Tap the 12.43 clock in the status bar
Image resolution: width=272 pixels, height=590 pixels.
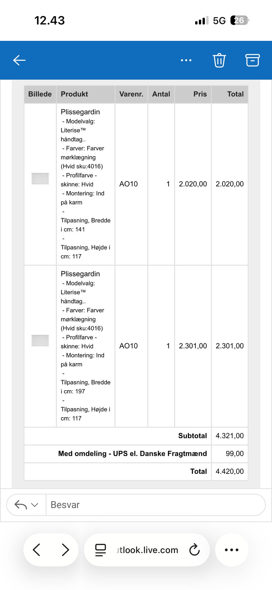pyautogui.click(x=50, y=20)
